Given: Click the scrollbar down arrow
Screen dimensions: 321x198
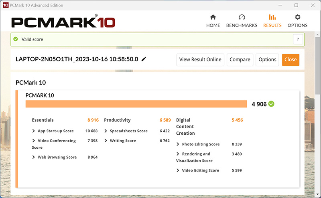Looking at the screenshot, I should coord(317,194).
